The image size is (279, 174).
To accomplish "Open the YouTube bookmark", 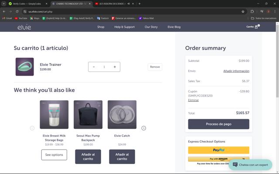I will pyautogui.click(x=21, y=18).
